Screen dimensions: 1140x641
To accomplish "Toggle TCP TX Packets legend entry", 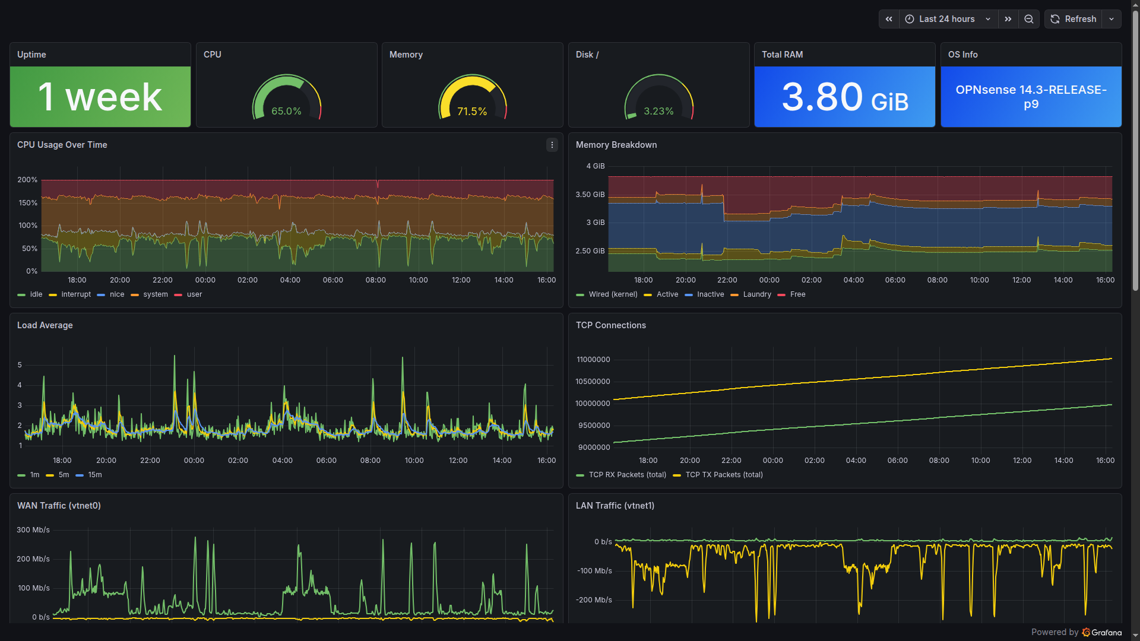I will (x=724, y=475).
